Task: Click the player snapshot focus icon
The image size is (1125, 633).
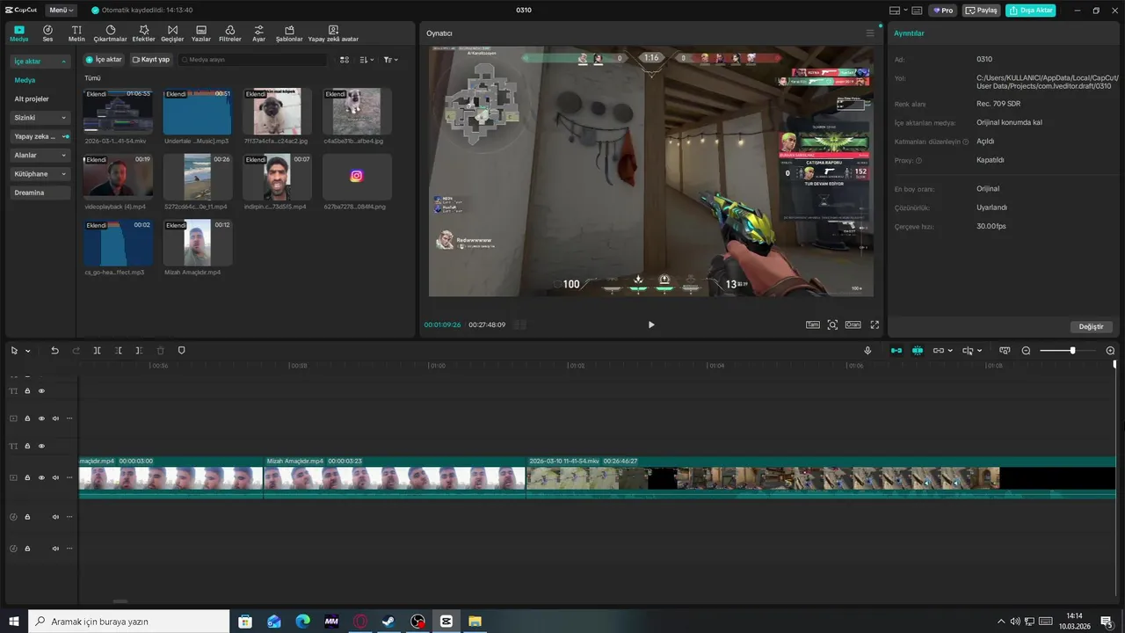Action: [832, 324]
